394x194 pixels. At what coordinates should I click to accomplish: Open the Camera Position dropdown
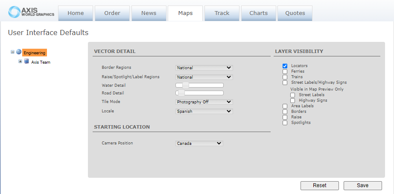click(x=199, y=144)
